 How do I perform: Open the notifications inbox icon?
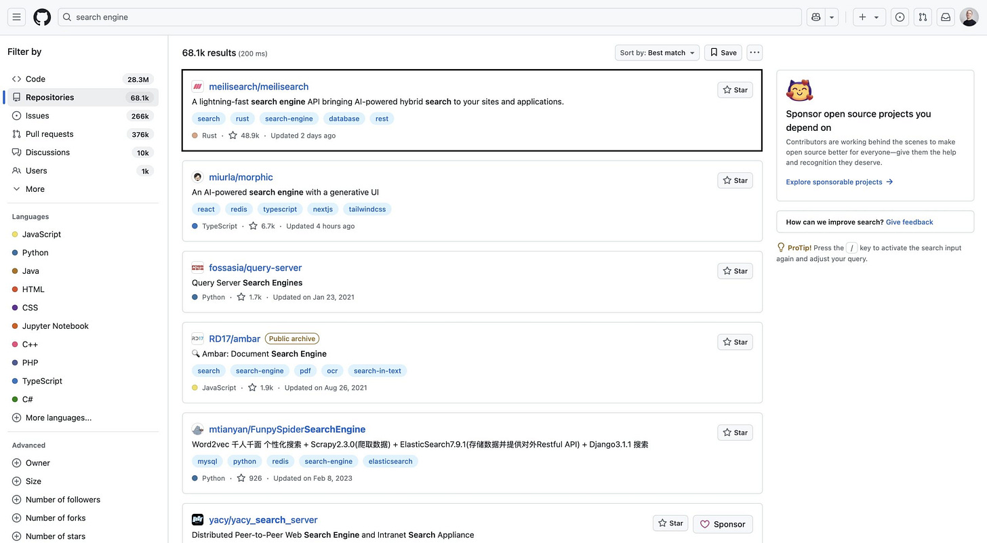point(946,17)
